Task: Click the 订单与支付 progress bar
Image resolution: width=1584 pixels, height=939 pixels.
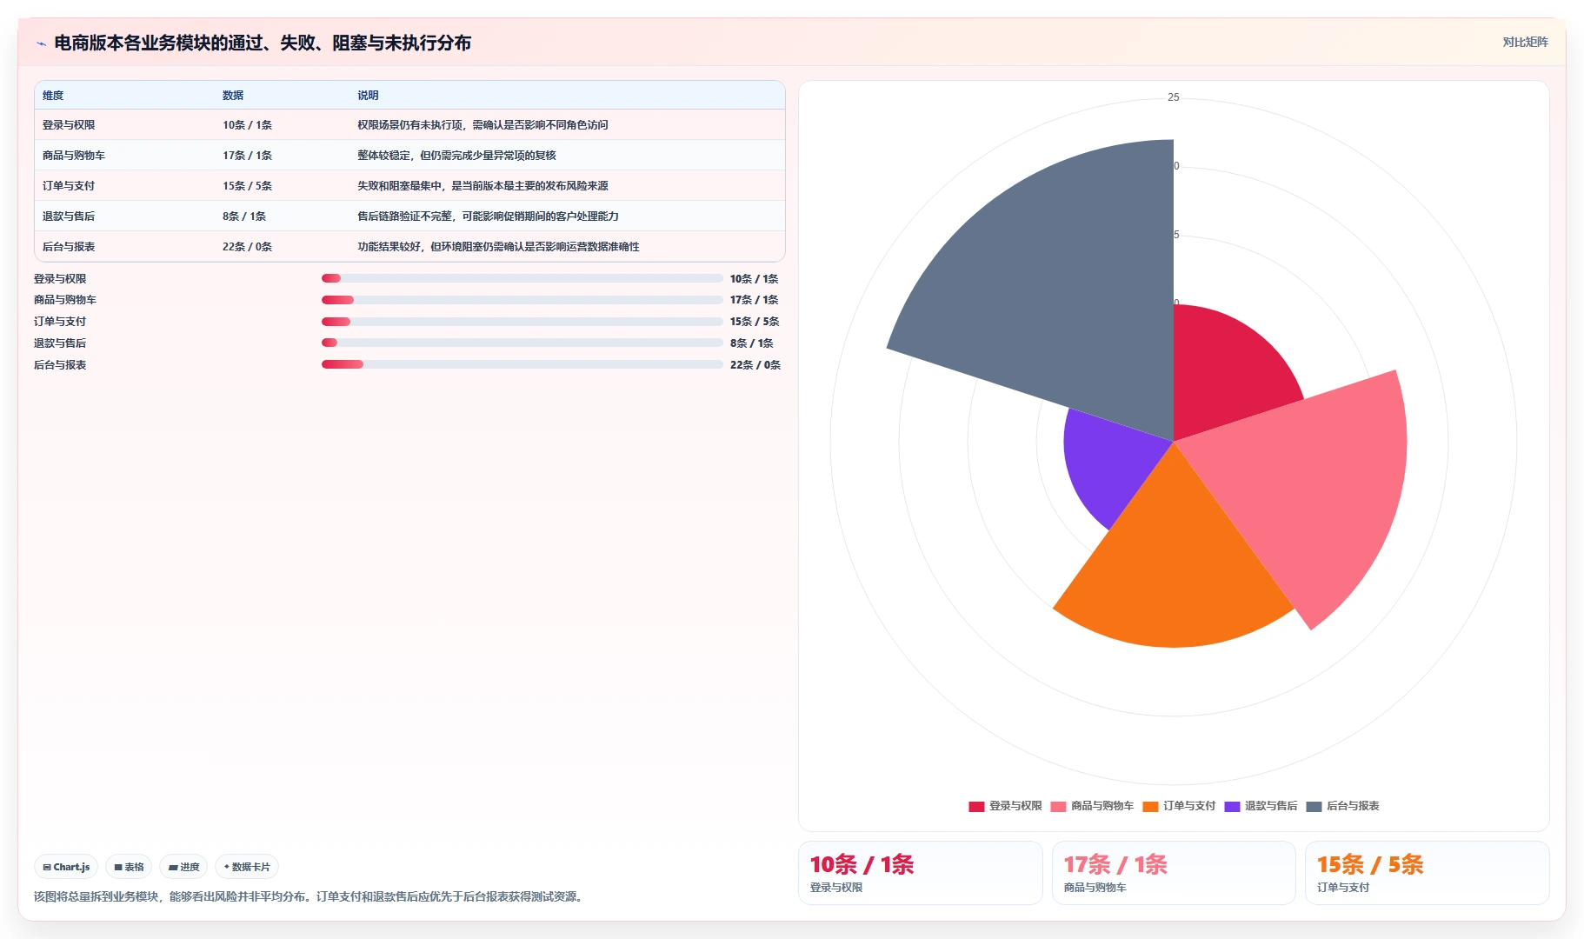Action: [x=522, y=322]
